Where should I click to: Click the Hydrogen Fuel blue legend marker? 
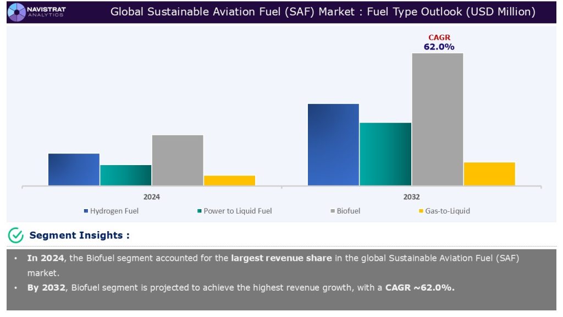(x=86, y=211)
